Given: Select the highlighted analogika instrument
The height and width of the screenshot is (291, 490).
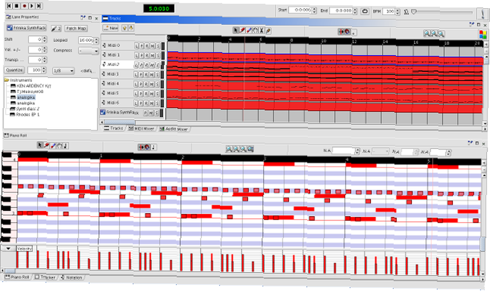Looking at the screenshot, I should coord(26,97).
